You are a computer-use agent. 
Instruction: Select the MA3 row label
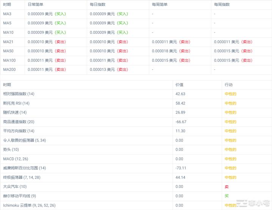click(7, 14)
